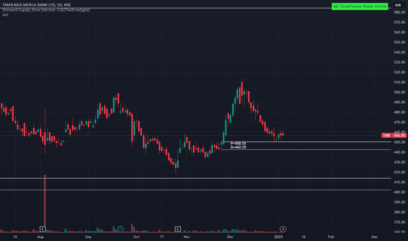
Task: Click the All TimeFrame Mode Active label
Action: [360, 6]
